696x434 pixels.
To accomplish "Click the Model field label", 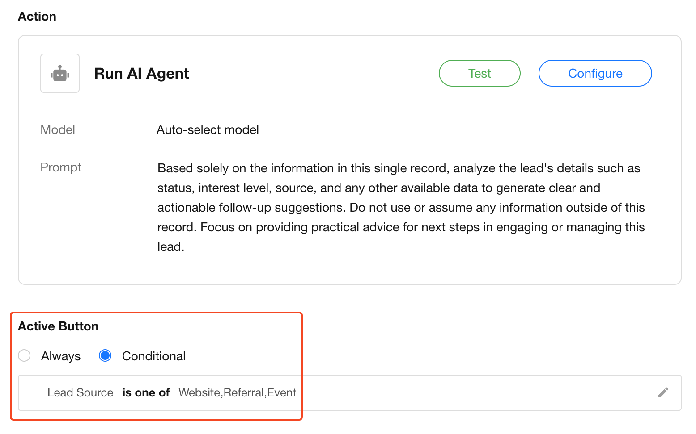I will 58,130.
